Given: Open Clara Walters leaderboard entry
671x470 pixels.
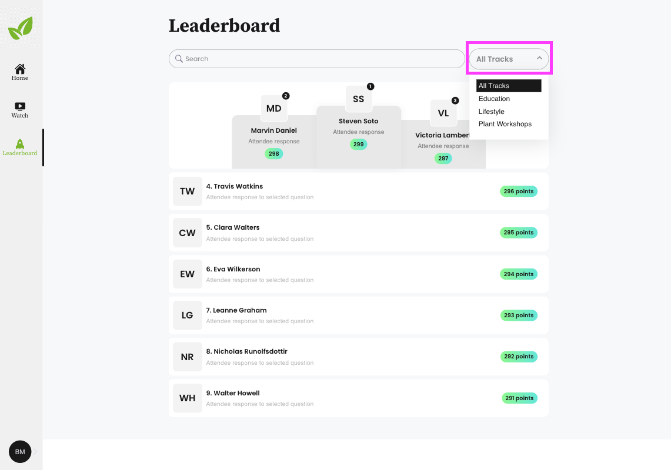Looking at the screenshot, I should click(x=359, y=233).
